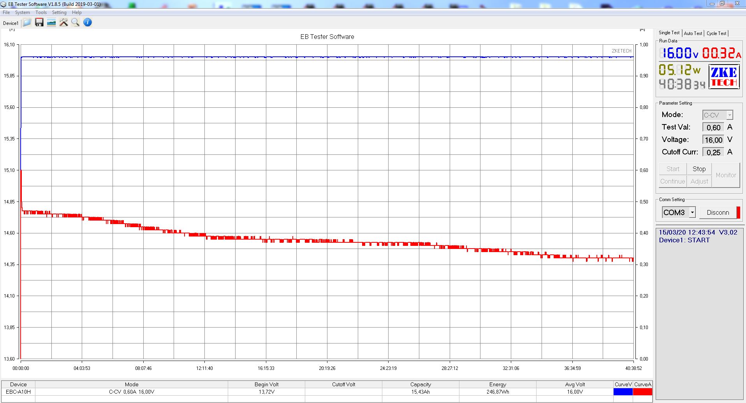
Task: Export chart image via picture icon
Action: [x=51, y=23]
